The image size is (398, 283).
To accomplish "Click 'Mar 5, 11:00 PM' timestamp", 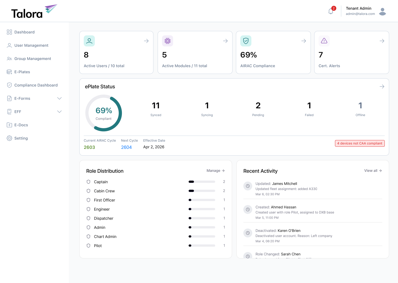I will (x=267, y=218).
